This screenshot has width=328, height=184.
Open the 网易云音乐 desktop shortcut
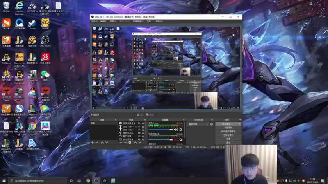(45, 58)
